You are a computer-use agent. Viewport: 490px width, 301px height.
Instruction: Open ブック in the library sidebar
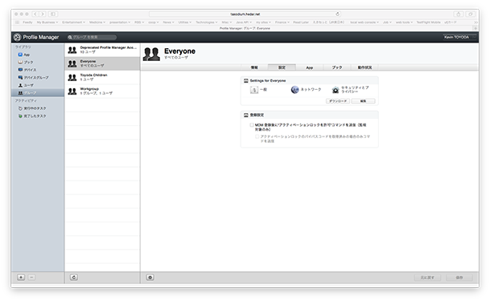click(x=25, y=62)
